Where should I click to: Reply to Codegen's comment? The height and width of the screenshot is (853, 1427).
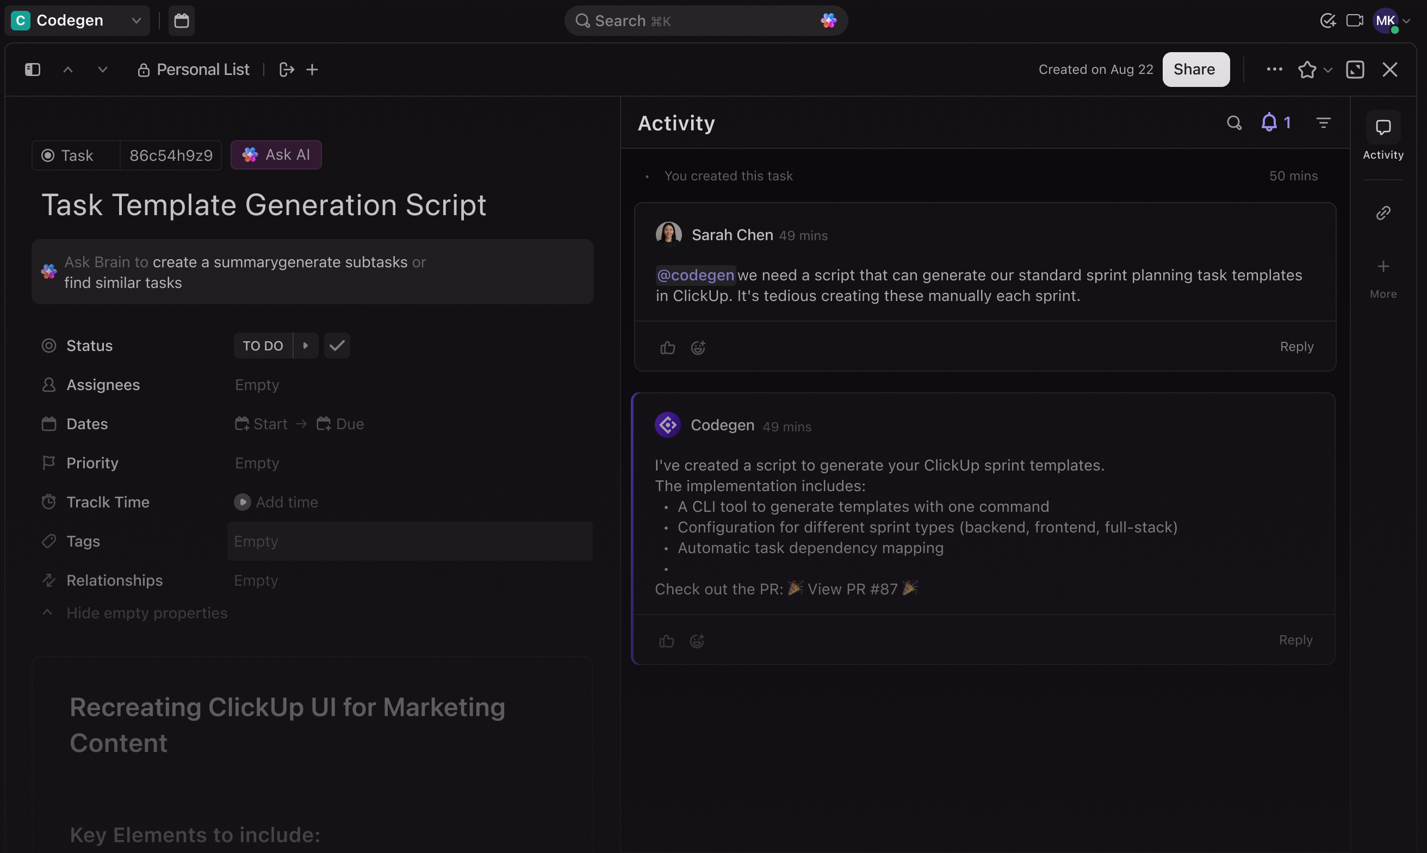pos(1295,639)
